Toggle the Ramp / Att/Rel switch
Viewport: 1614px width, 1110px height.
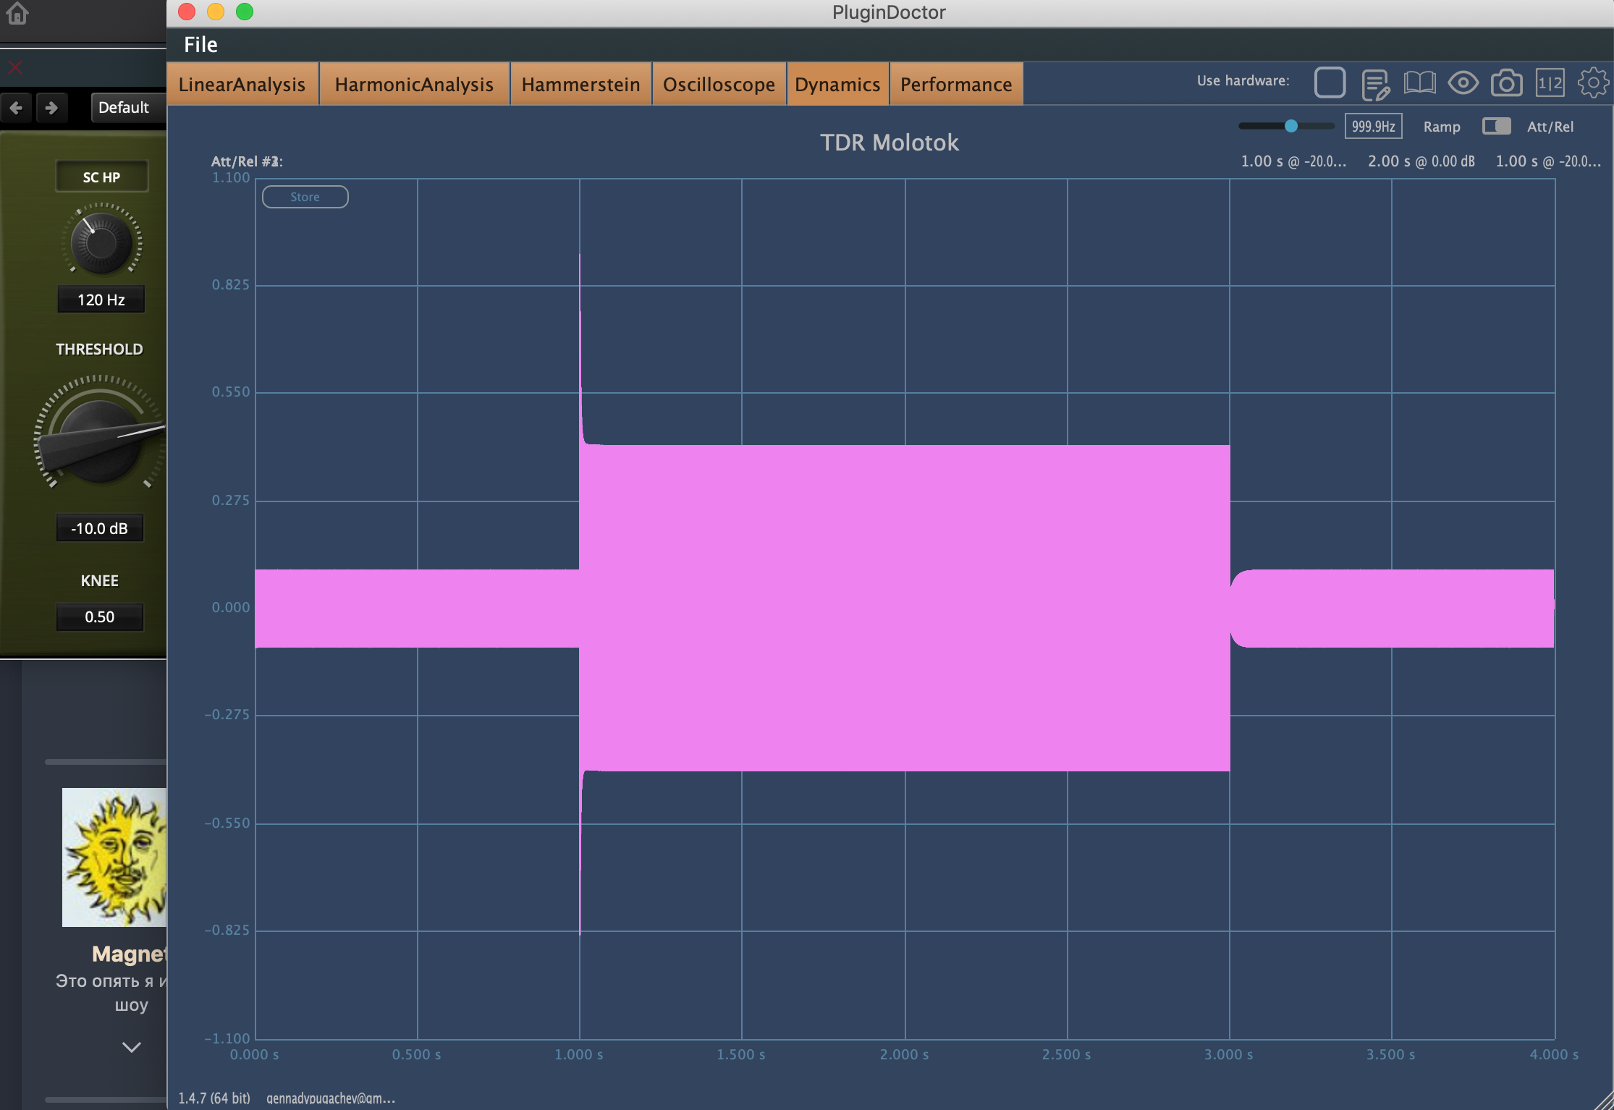pyautogui.click(x=1495, y=126)
